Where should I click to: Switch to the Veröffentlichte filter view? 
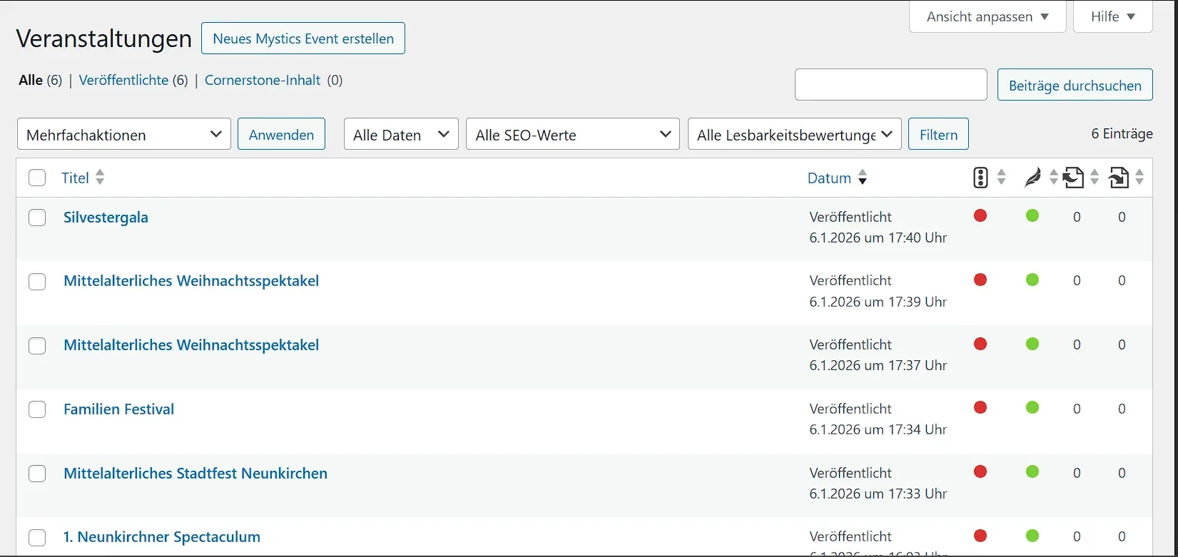pos(123,80)
